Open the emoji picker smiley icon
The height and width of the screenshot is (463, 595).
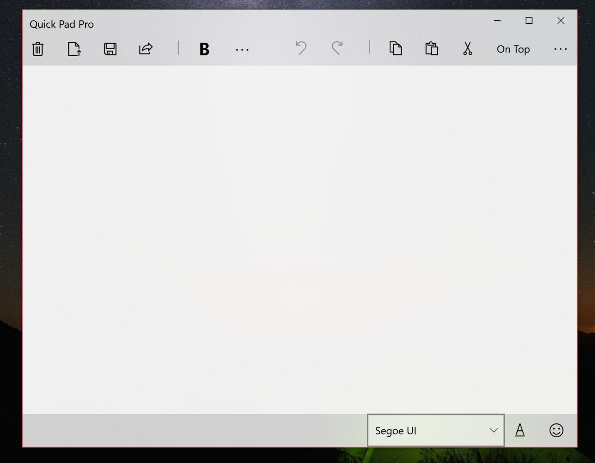coord(556,430)
